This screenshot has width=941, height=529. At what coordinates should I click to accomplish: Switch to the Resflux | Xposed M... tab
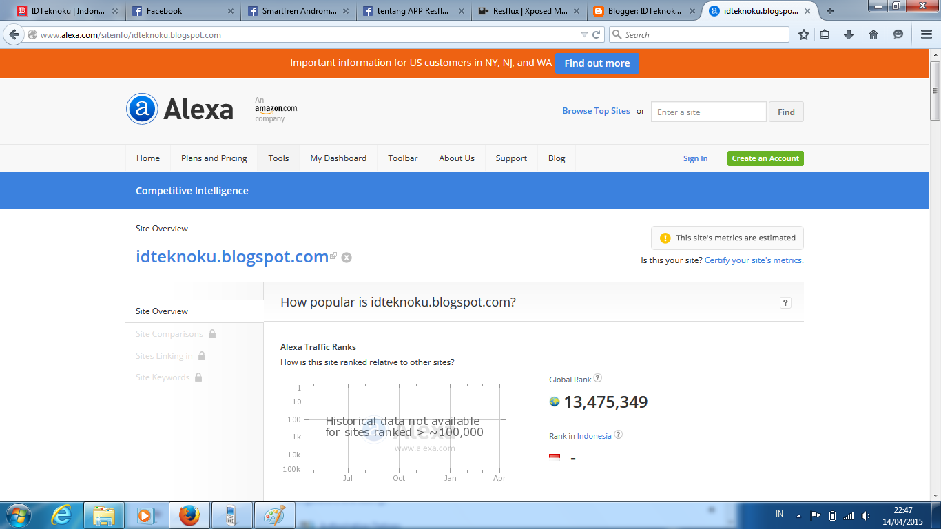(529, 11)
